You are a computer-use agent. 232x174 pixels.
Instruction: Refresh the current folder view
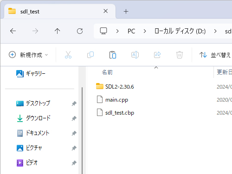click(x=80, y=31)
